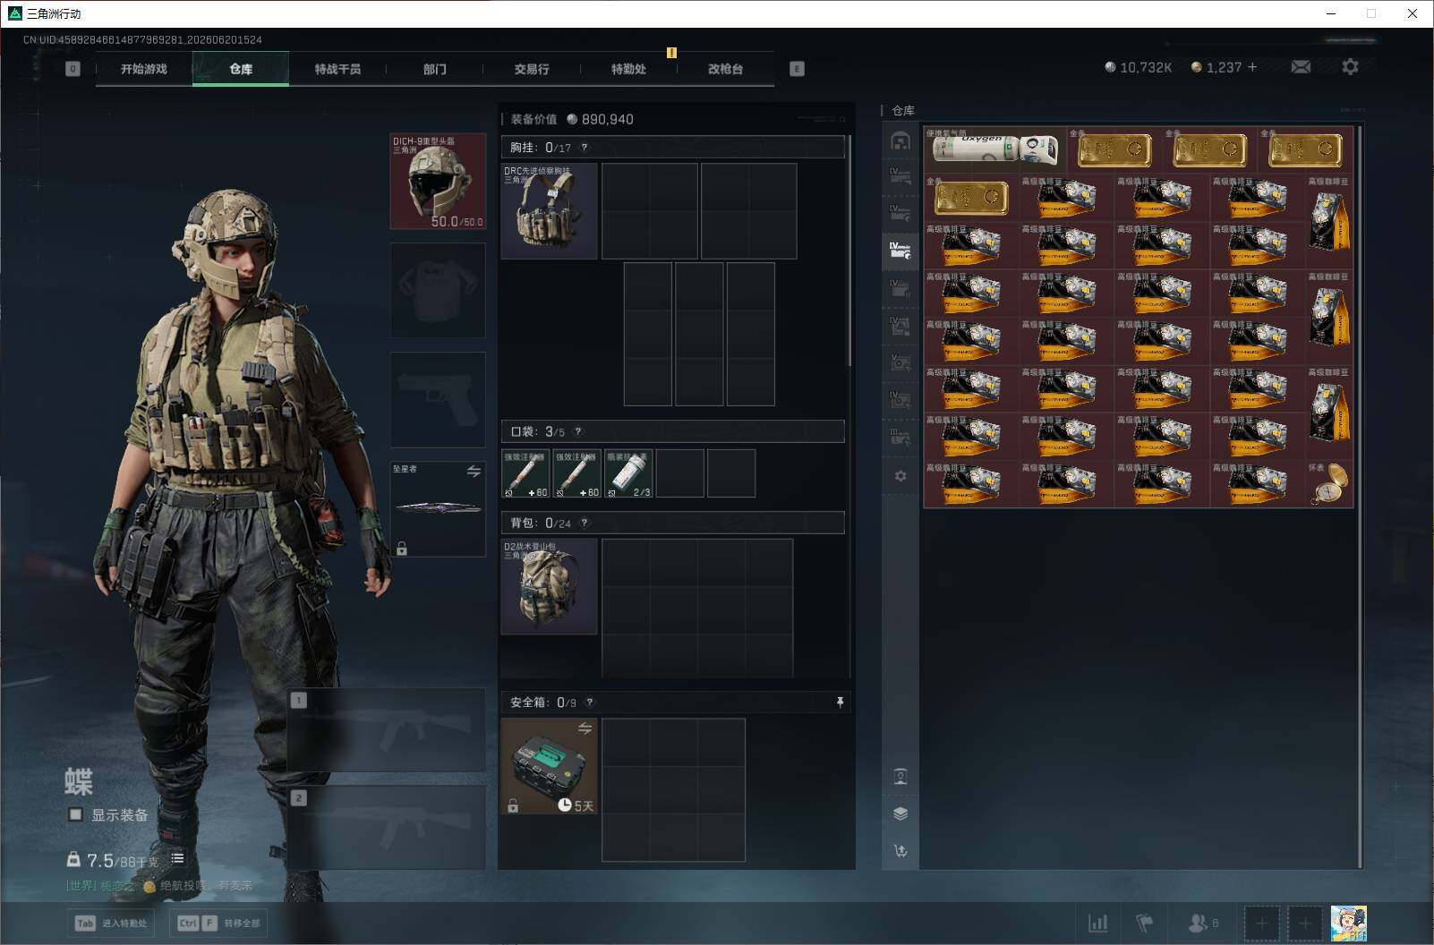
Task: Open the friends list icon
Action: (1202, 923)
